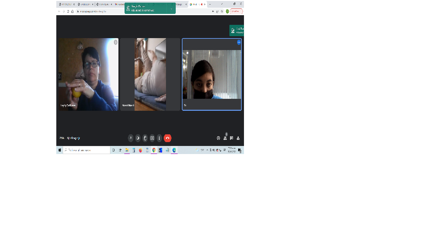This screenshot has height=248, width=442.
Task: Open Firefox from the Windows taskbar
Action: 140,150
